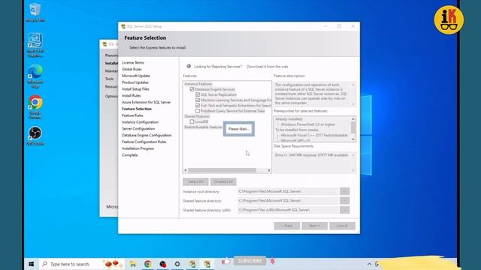Click features list horizontal scrollbar thumb

[x=222, y=170]
